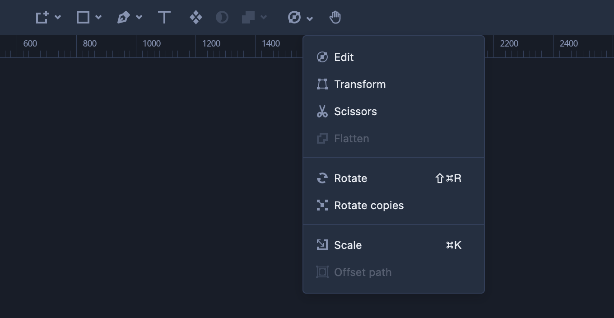Click ruler mark 2400
Image resolution: width=614 pixels, height=318 pixels.
pyautogui.click(x=569, y=43)
